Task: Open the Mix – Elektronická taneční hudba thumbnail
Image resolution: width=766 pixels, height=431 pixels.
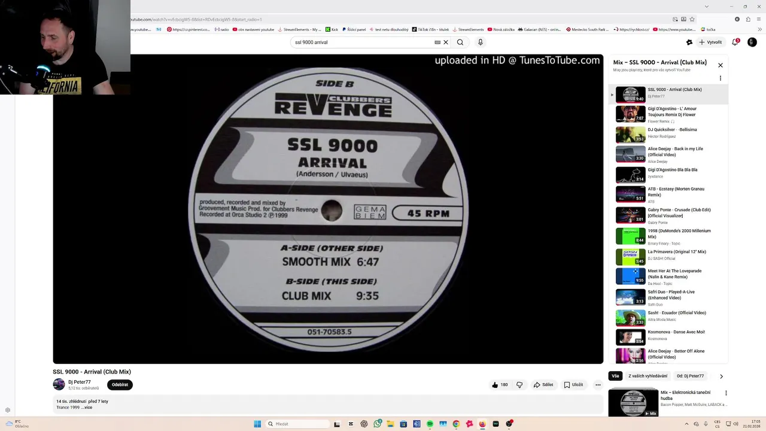Action: (x=633, y=402)
